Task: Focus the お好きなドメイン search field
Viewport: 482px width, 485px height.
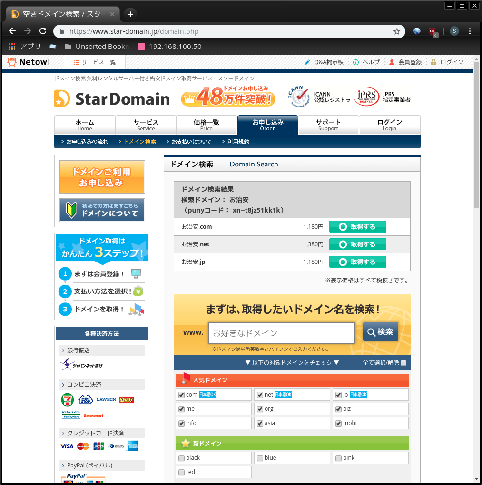Action: pos(281,333)
